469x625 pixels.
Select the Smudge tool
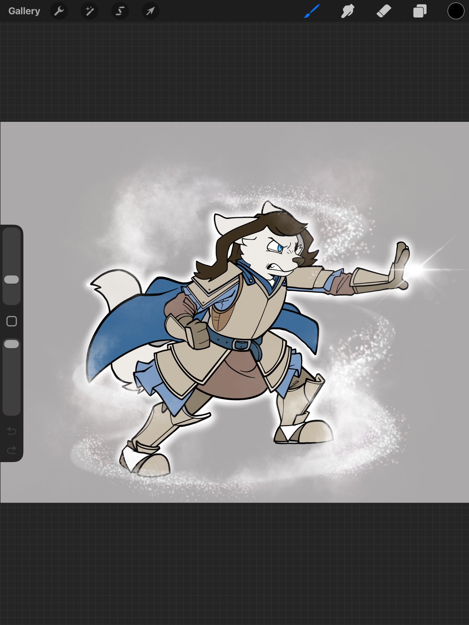(348, 11)
